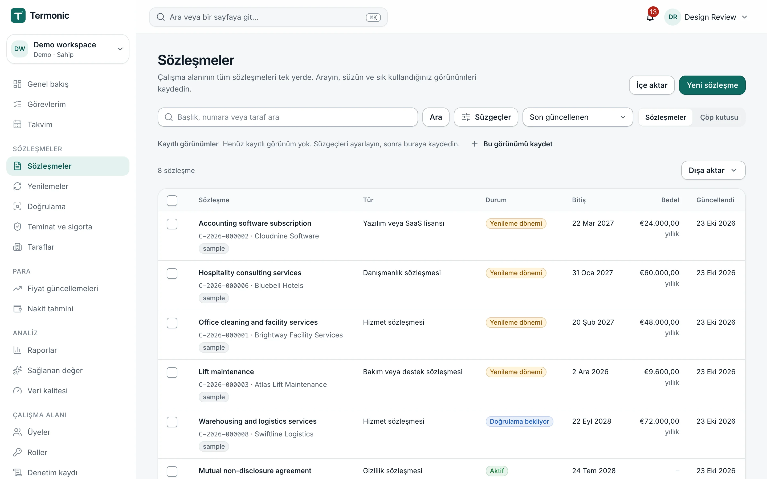Open Denetim kaydı log icon
767x479 pixels.
pos(17,473)
